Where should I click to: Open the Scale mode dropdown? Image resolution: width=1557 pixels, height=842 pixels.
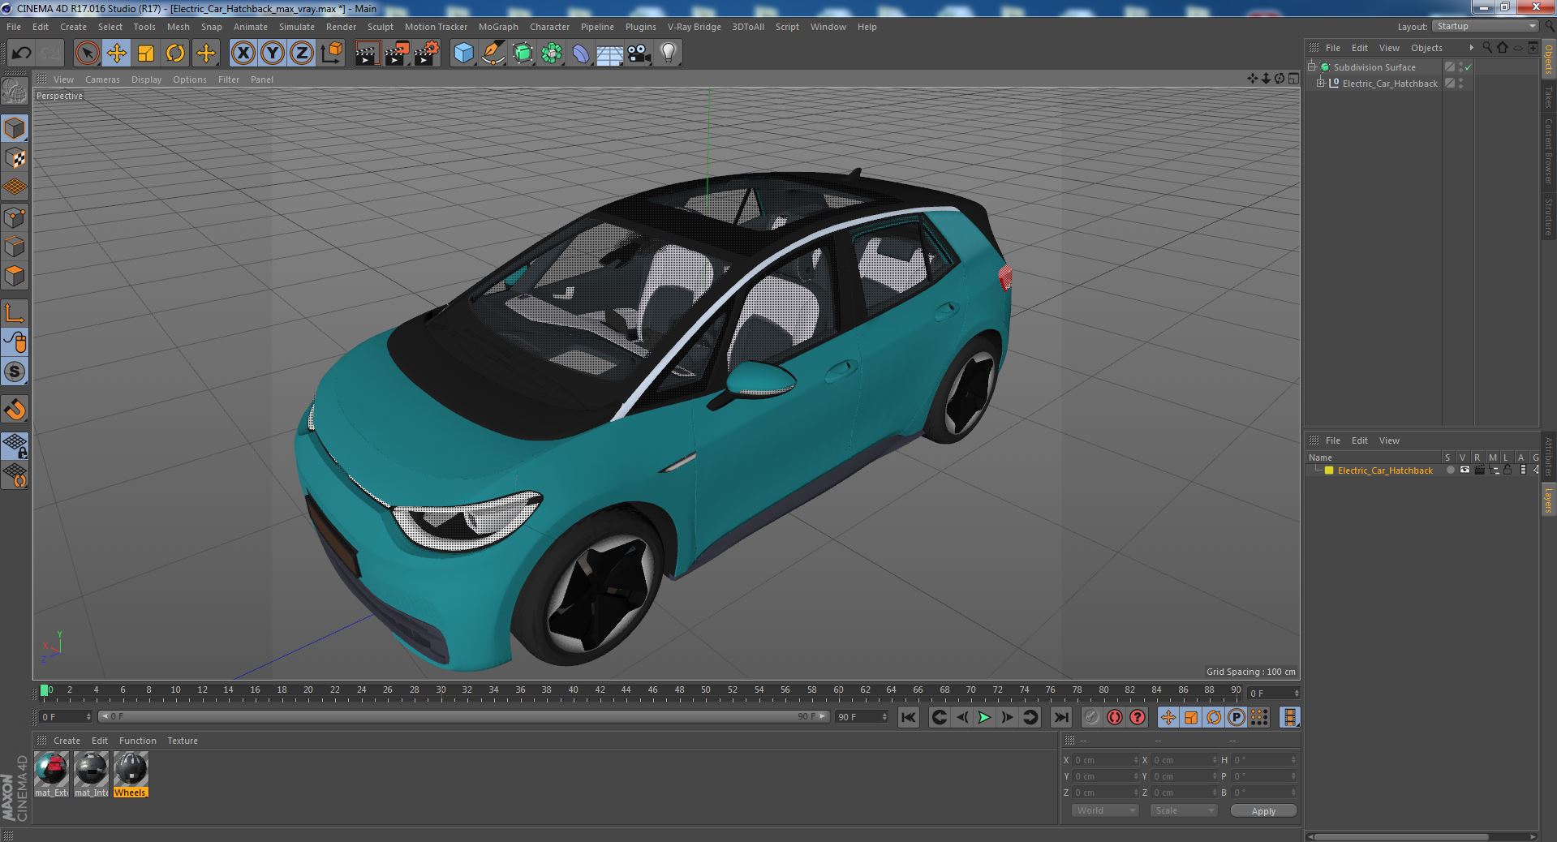[x=1184, y=810]
